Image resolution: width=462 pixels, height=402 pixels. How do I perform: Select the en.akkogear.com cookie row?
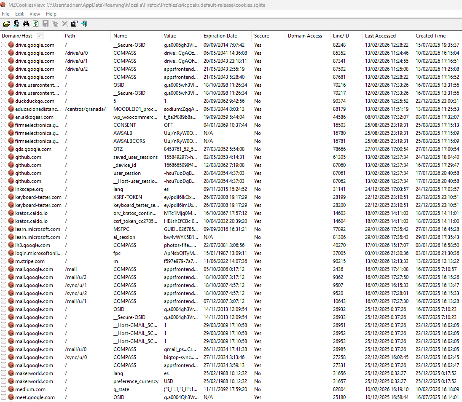[34, 117]
